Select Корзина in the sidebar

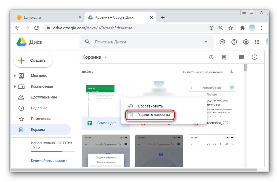[41, 130]
